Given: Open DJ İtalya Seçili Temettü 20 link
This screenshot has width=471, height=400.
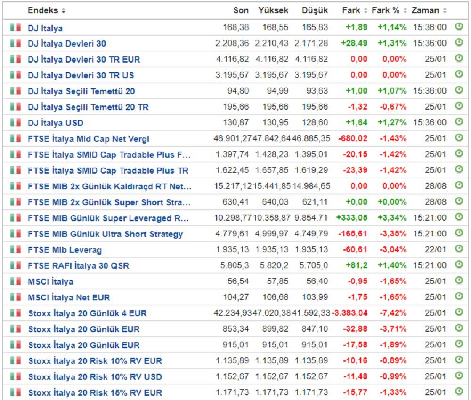Looking at the screenshot, I should (81, 91).
